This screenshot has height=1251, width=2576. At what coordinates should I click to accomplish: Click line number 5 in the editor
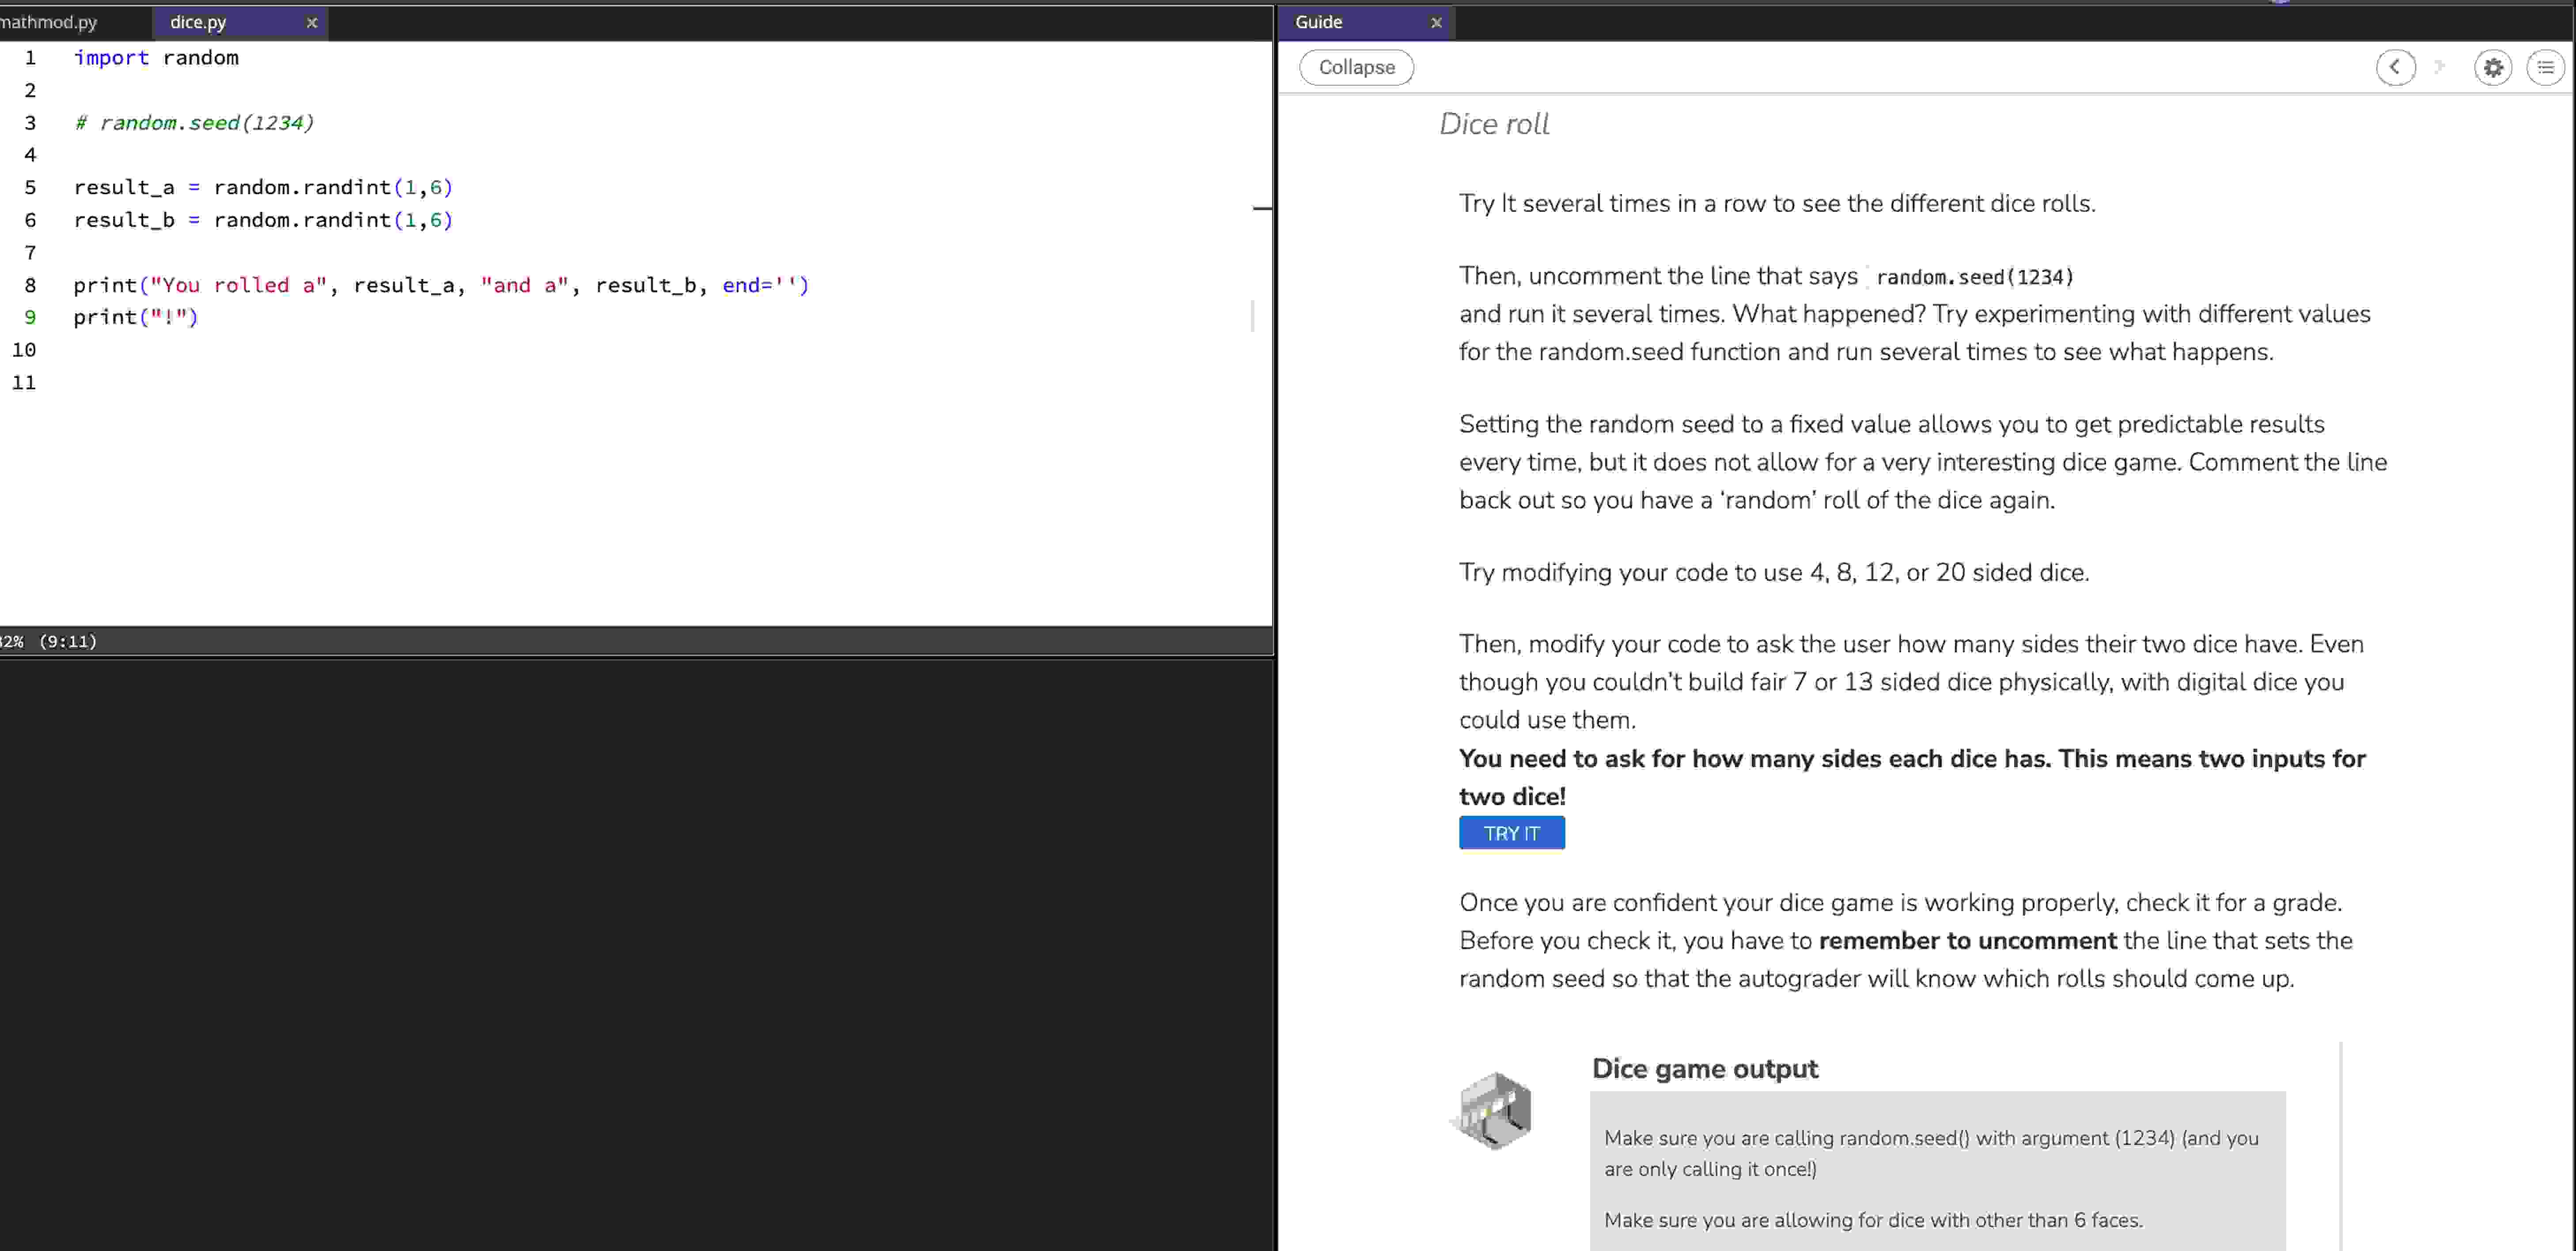pos(30,187)
